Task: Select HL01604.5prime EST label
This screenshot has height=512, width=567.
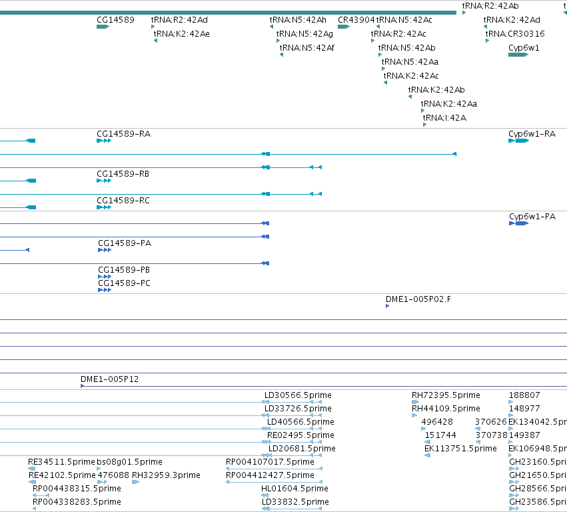Action: click(294, 489)
